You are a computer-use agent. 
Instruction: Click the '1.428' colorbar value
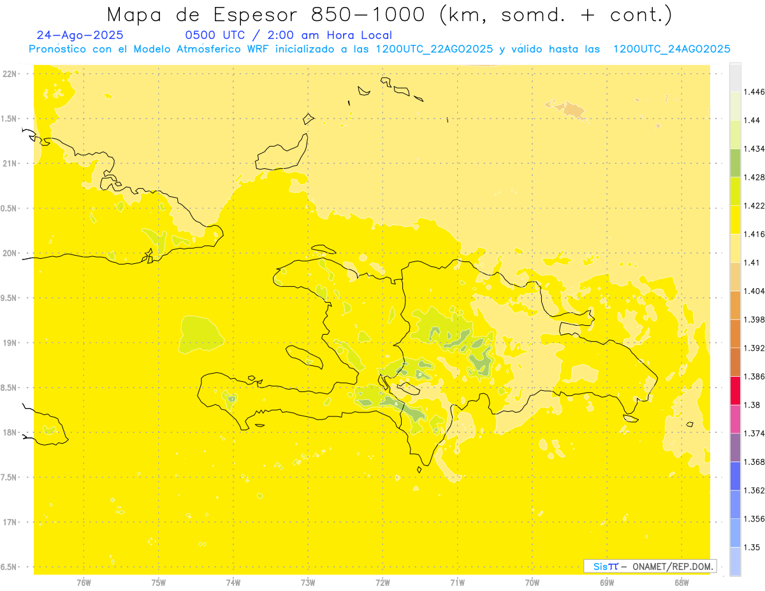(754, 177)
